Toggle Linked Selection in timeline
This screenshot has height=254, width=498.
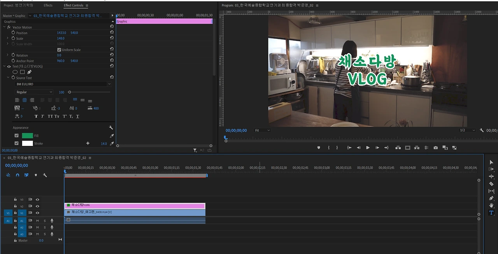(26, 175)
